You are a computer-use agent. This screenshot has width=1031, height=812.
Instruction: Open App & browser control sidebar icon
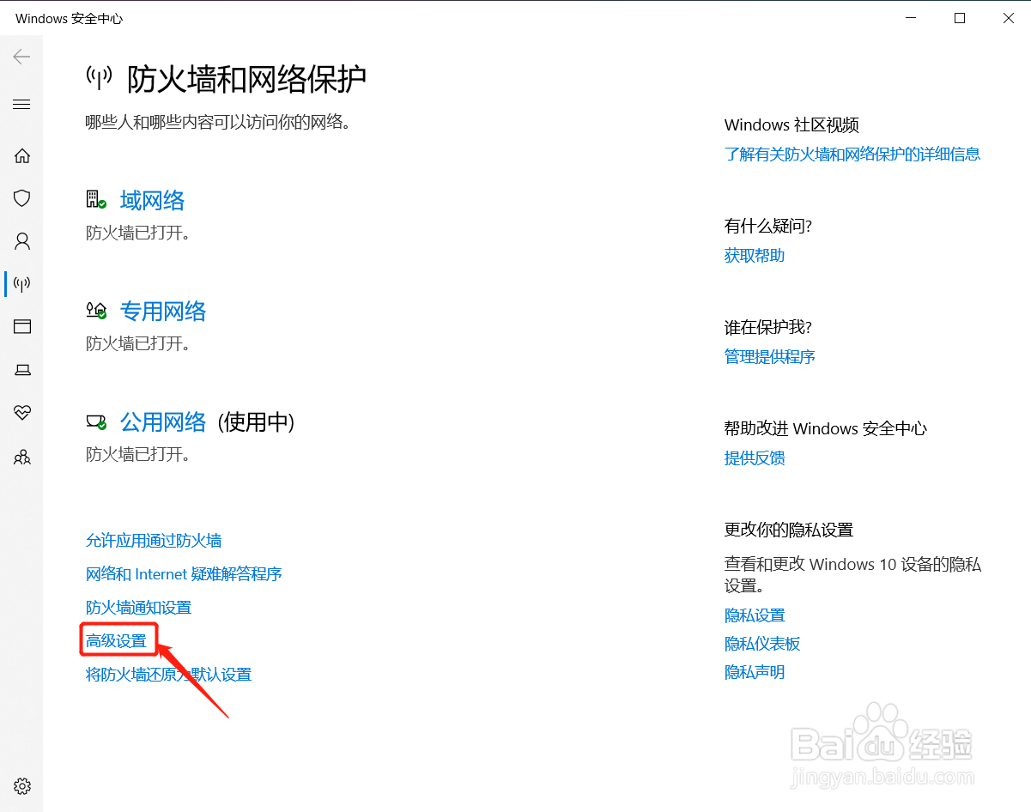22,326
